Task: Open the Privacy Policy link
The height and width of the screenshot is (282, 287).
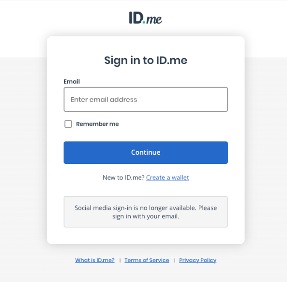Action: pos(197,260)
